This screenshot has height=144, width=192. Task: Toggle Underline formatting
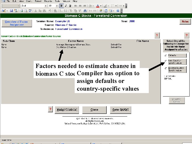pos(70,6)
